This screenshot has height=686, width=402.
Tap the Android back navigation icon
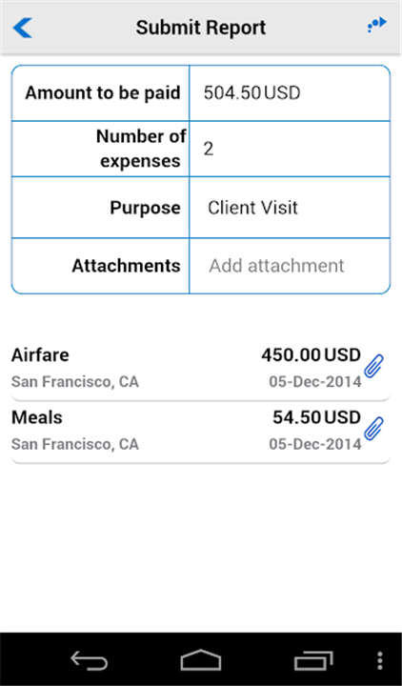[90, 659]
